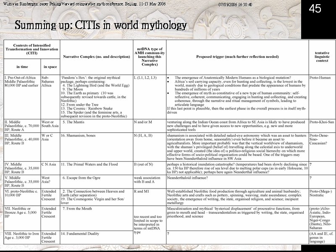Click 'Narrative Complex (no. and description)' header
Image resolution: width=336 pixels, height=252 pixels.
(97, 57)
